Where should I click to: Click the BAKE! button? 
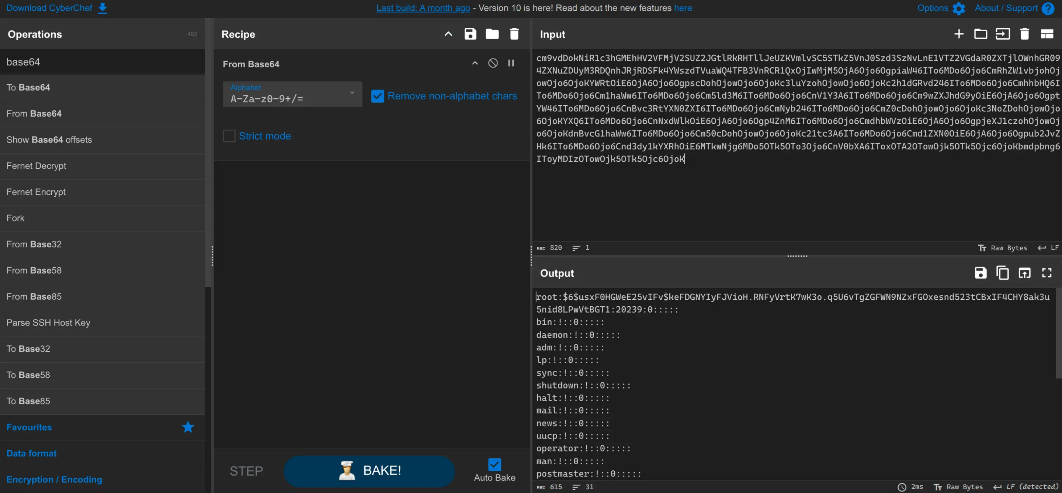click(369, 471)
